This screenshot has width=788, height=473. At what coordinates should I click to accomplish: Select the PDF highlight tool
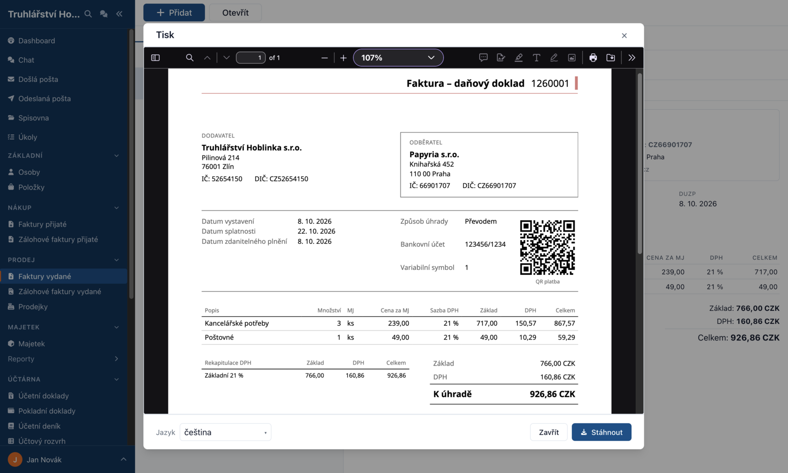[x=519, y=58]
